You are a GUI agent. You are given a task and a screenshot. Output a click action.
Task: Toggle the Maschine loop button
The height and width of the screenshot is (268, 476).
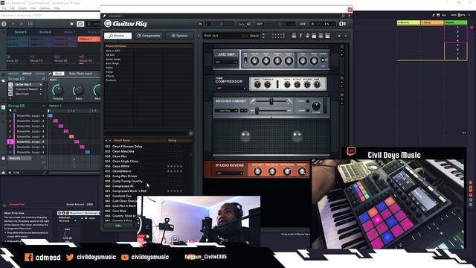(80, 24)
